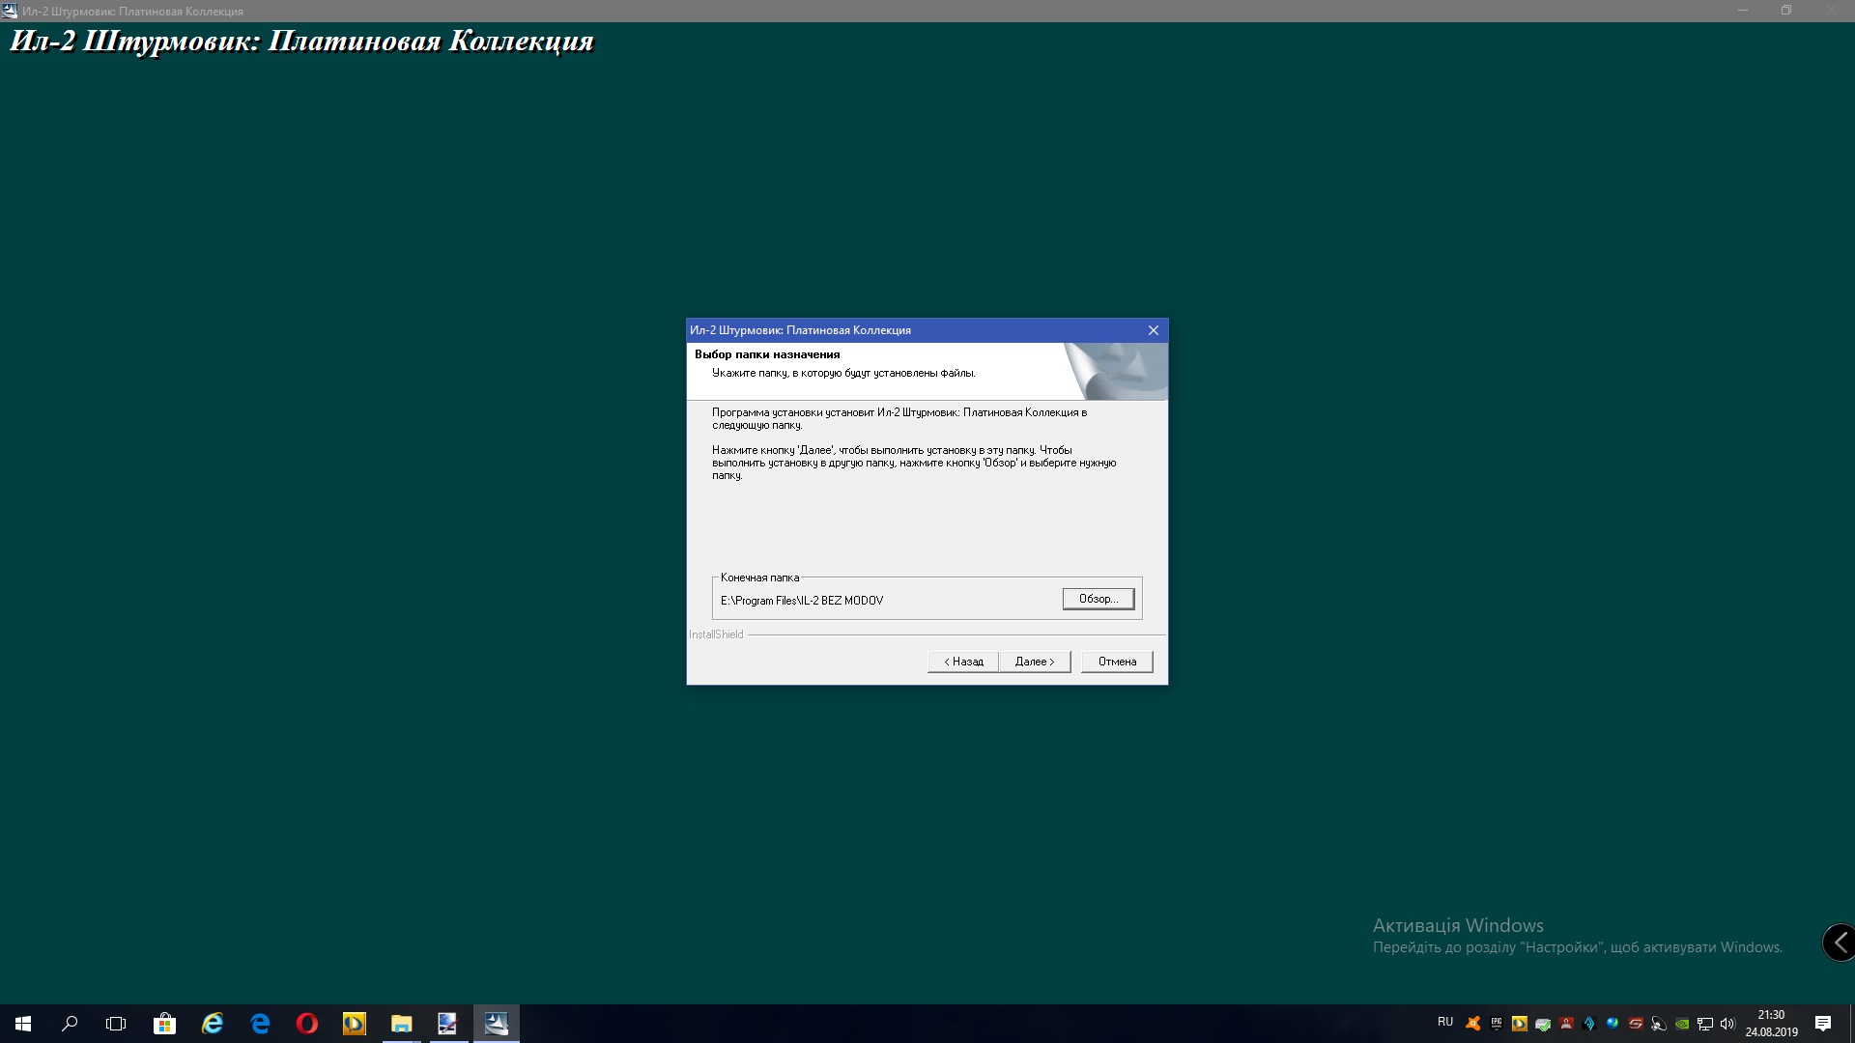The height and width of the screenshot is (1043, 1855).
Task: Switch the RU language indicator
Action: tap(1445, 1022)
